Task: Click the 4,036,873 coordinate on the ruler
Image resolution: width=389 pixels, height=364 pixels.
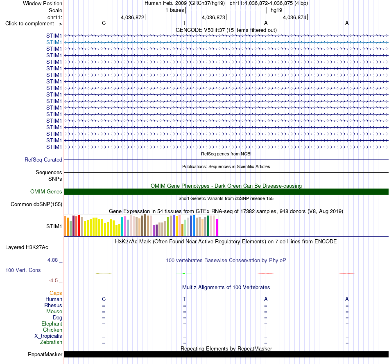Action: click(x=213, y=17)
